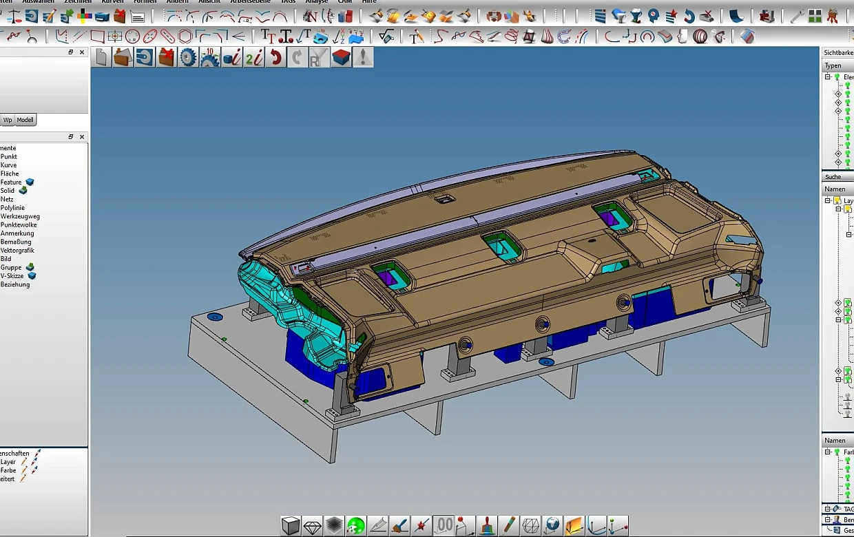
Task: Select the red and blue solid box icon
Action: coord(341,58)
